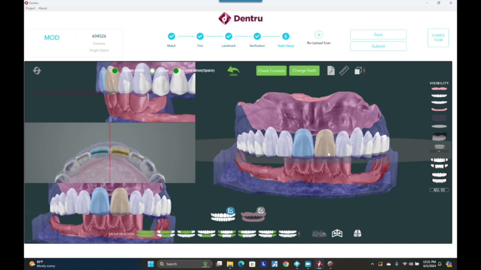Click the edit icon on the pink gum thumbnail
481x270 pixels.
(261, 211)
